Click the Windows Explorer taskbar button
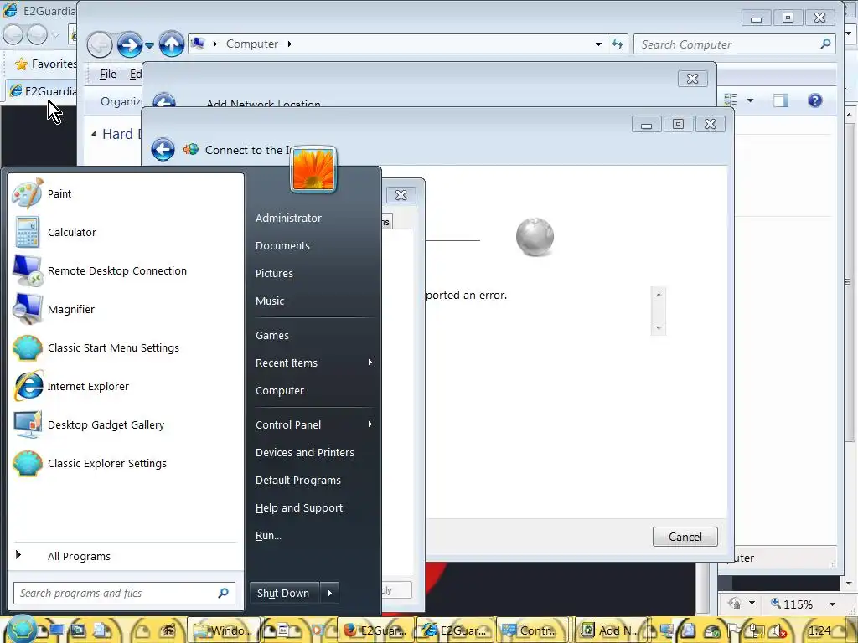This screenshot has width=858, height=643. [223, 630]
